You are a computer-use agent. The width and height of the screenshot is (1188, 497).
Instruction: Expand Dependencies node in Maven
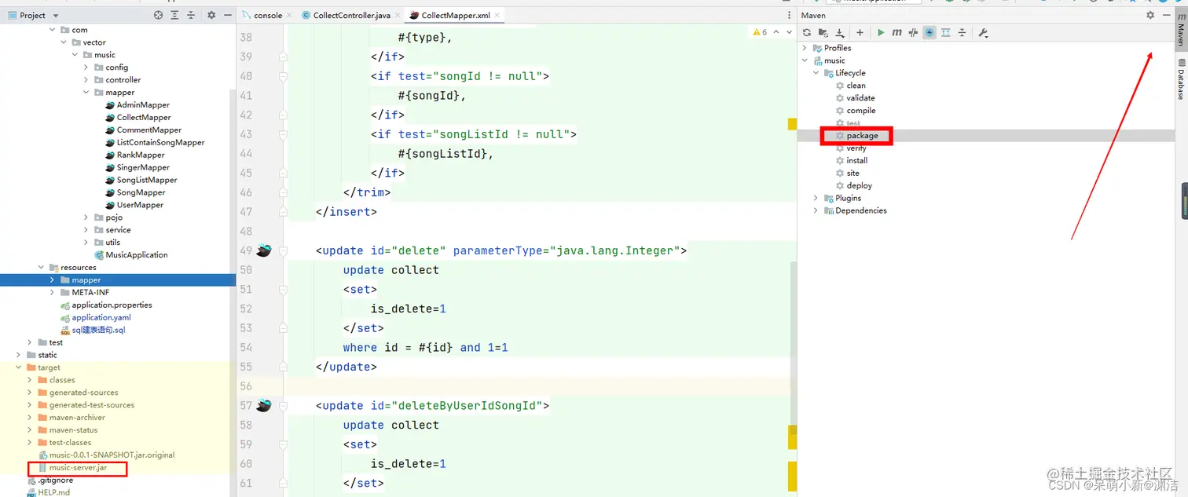tap(816, 210)
